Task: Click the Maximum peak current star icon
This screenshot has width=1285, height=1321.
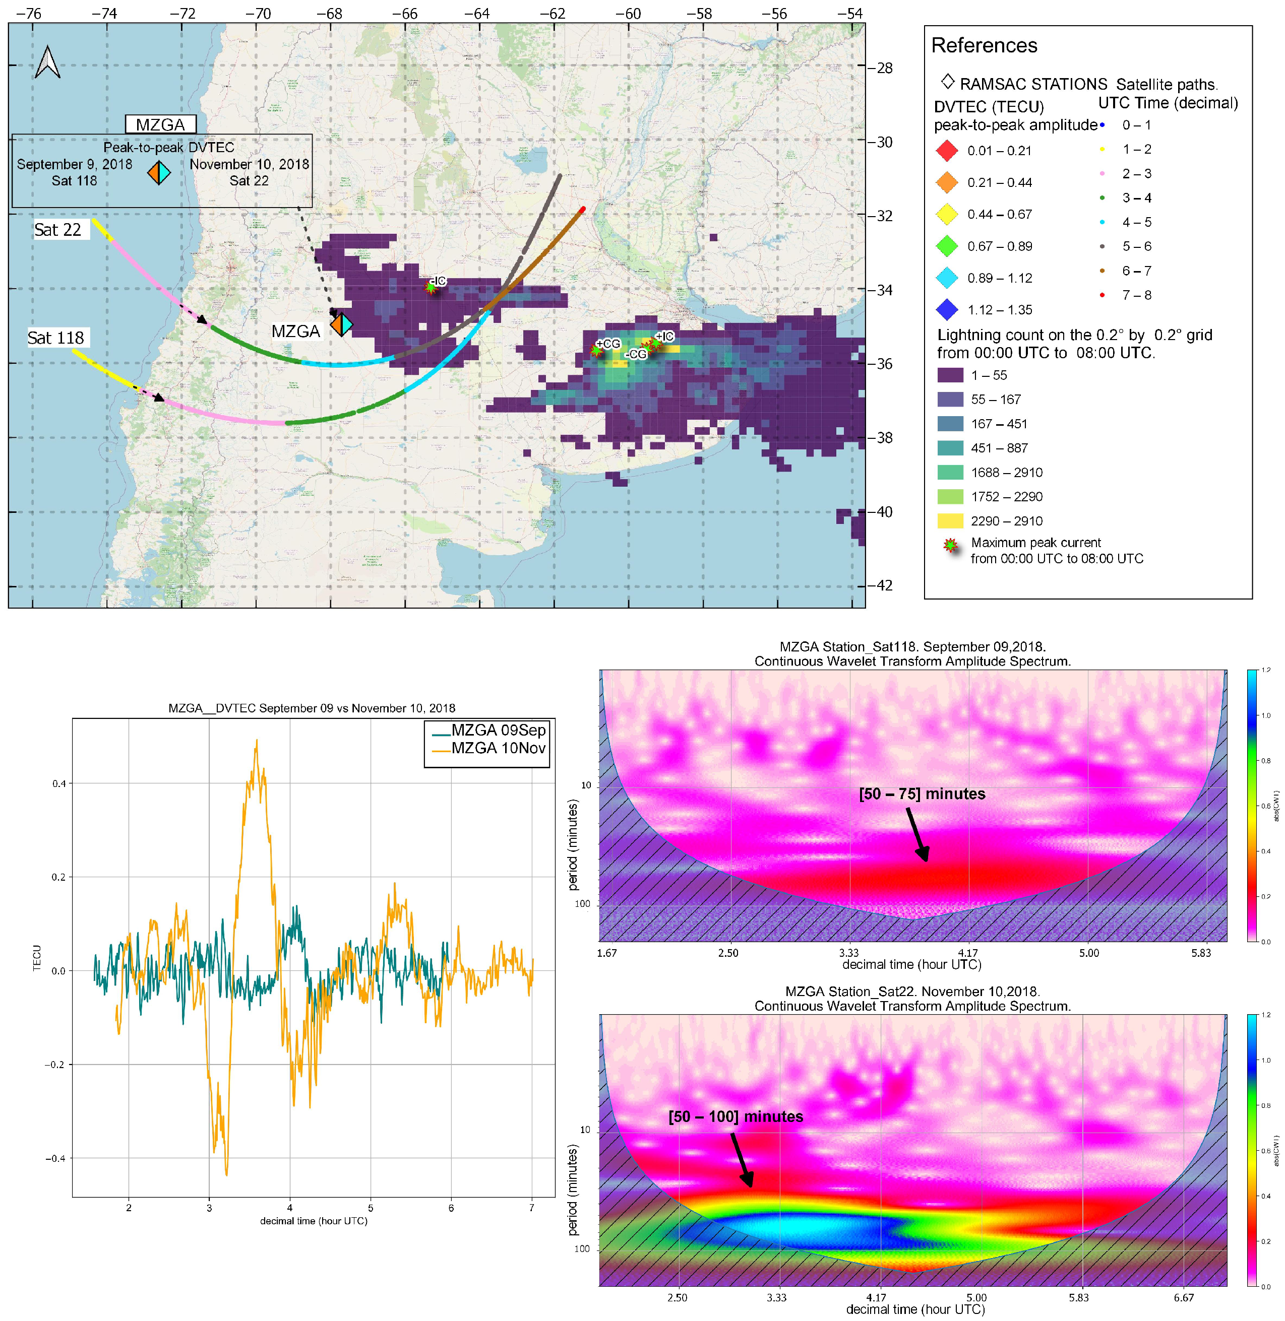Action: 950,545
